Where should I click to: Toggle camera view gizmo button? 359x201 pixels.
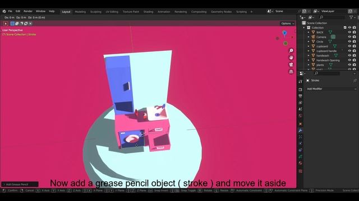pos(291,65)
